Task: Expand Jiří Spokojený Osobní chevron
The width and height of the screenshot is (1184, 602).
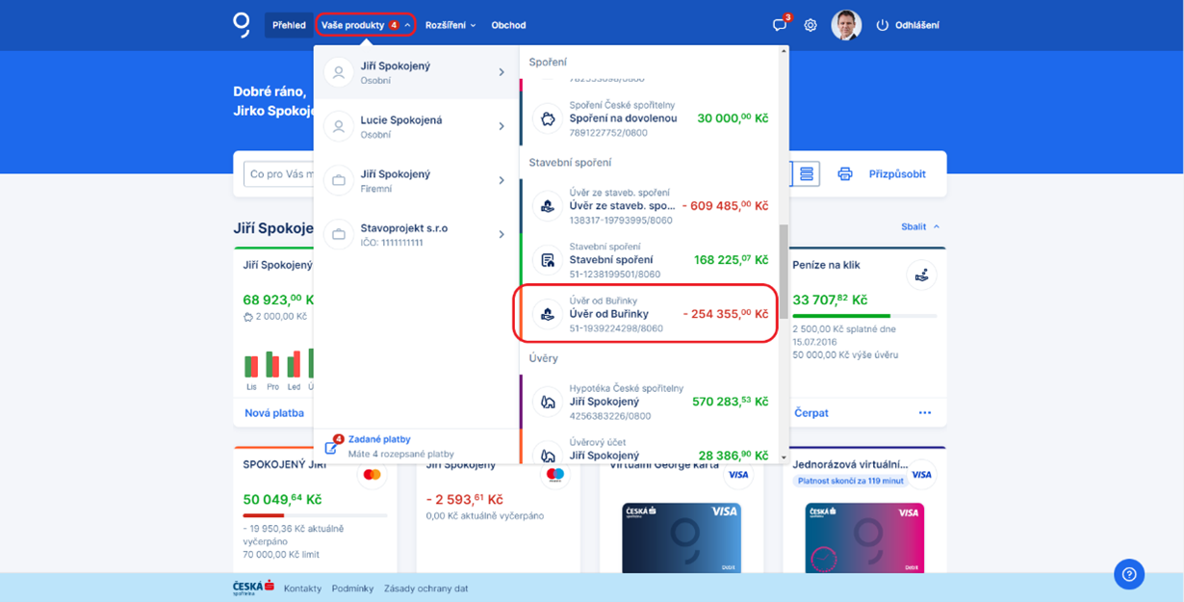Action: point(502,72)
